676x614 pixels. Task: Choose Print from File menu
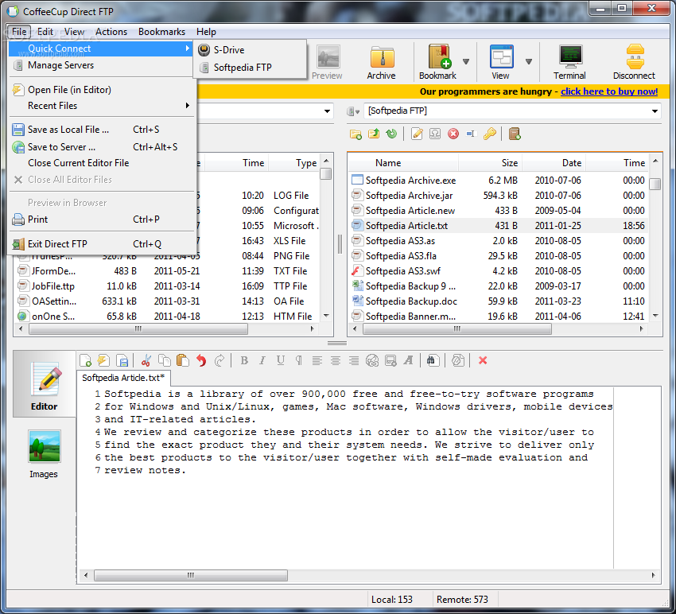[x=103, y=220]
